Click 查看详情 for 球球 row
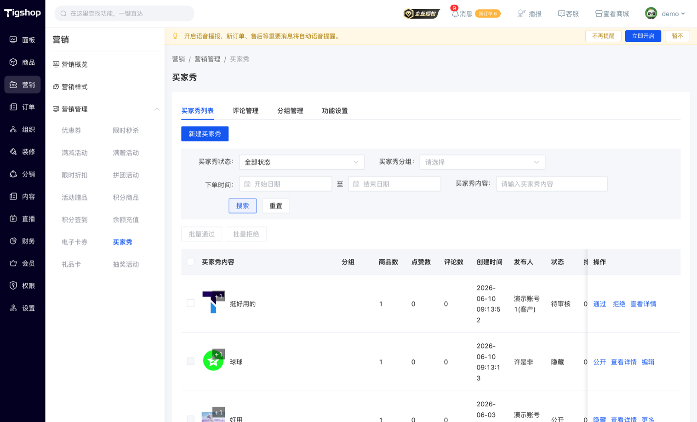 tap(623, 362)
